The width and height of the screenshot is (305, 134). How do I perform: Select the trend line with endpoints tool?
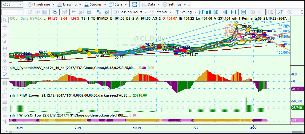(5, 74)
